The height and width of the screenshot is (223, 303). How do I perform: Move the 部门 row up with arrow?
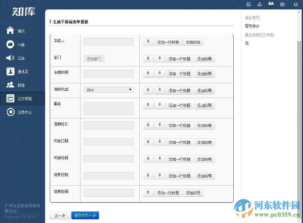click(x=148, y=59)
